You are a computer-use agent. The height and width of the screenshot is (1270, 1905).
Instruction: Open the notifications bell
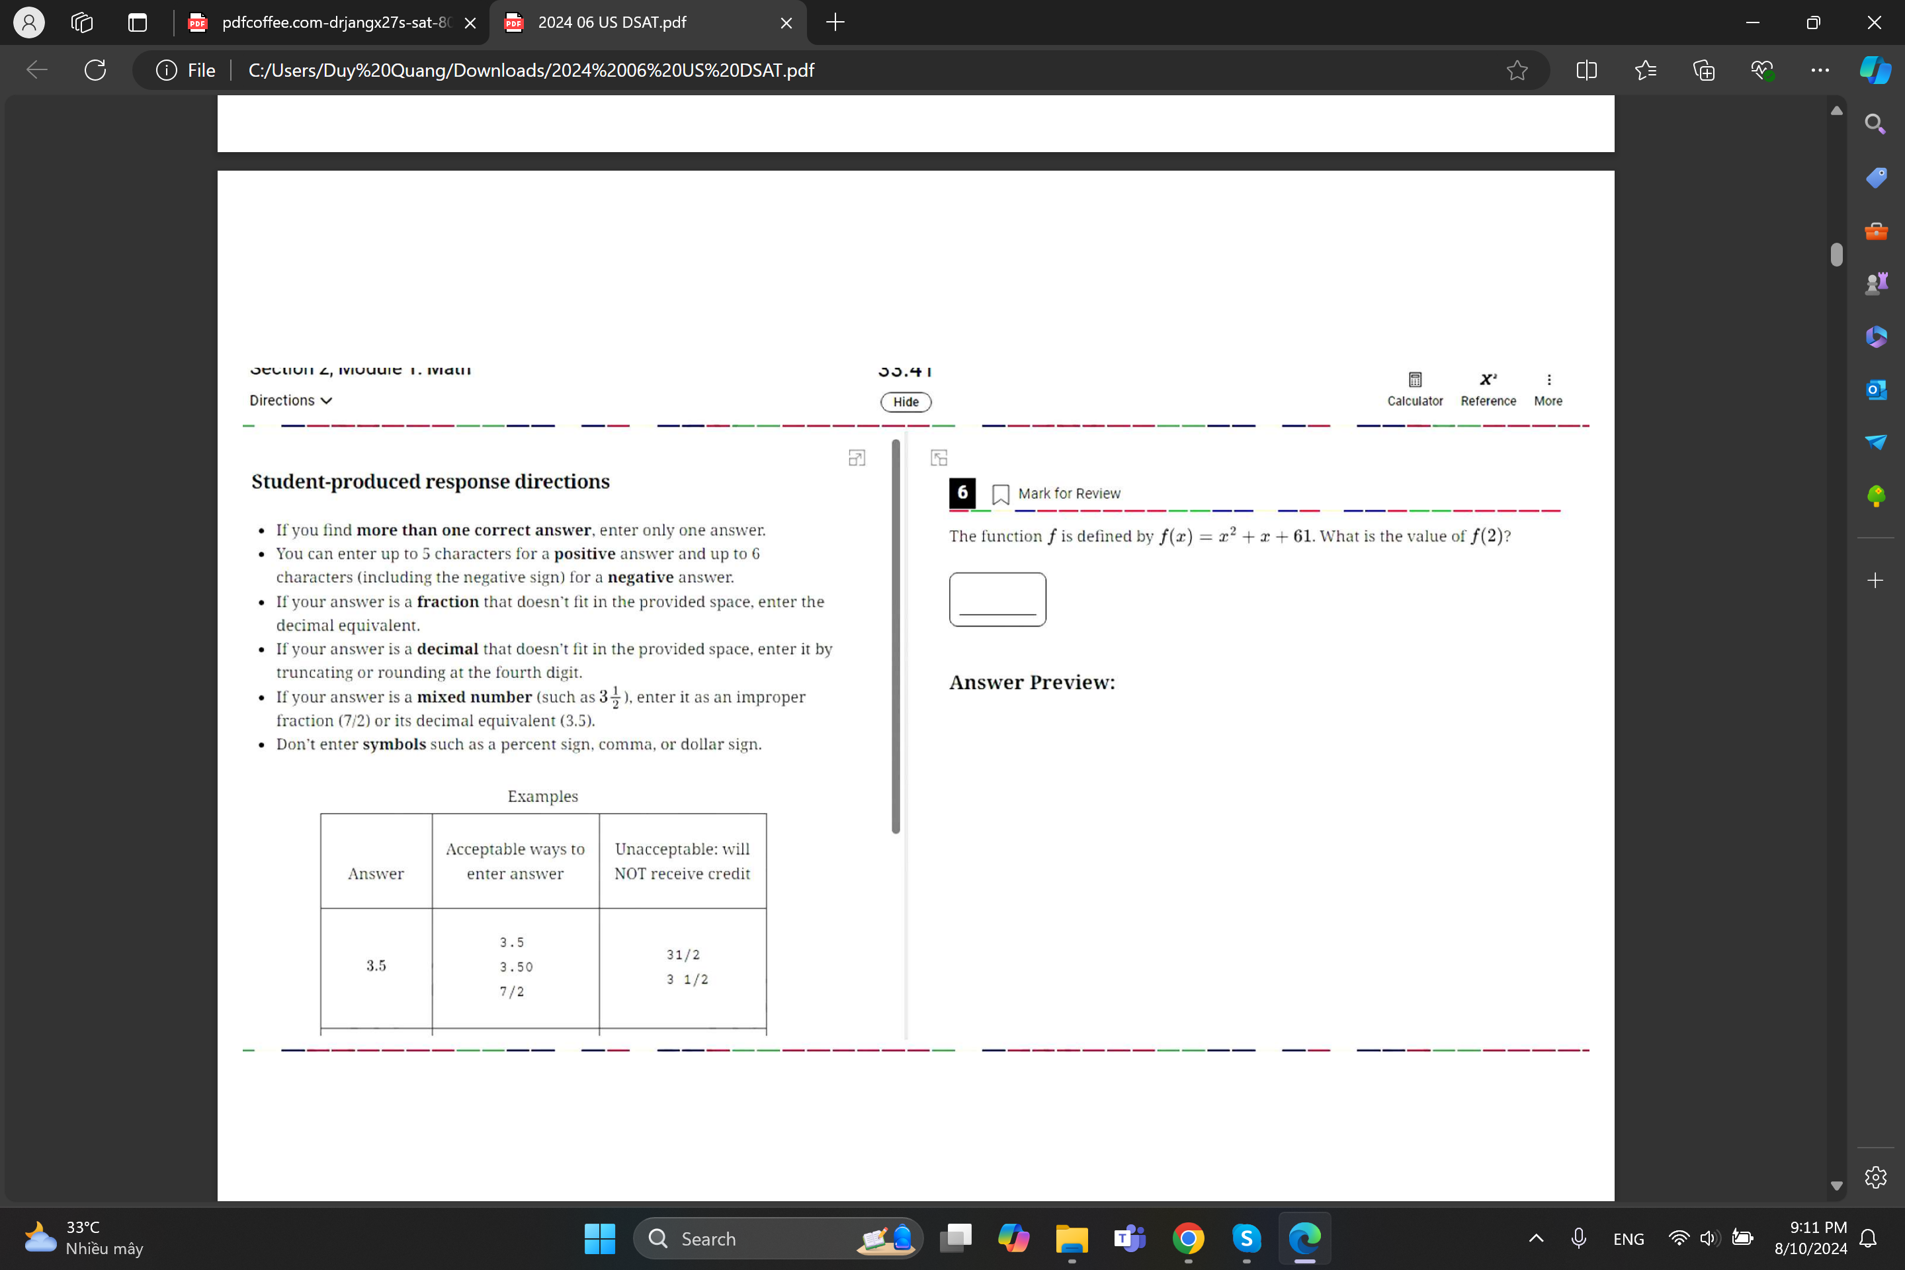pyautogui.click(x=1868, y=1238)
